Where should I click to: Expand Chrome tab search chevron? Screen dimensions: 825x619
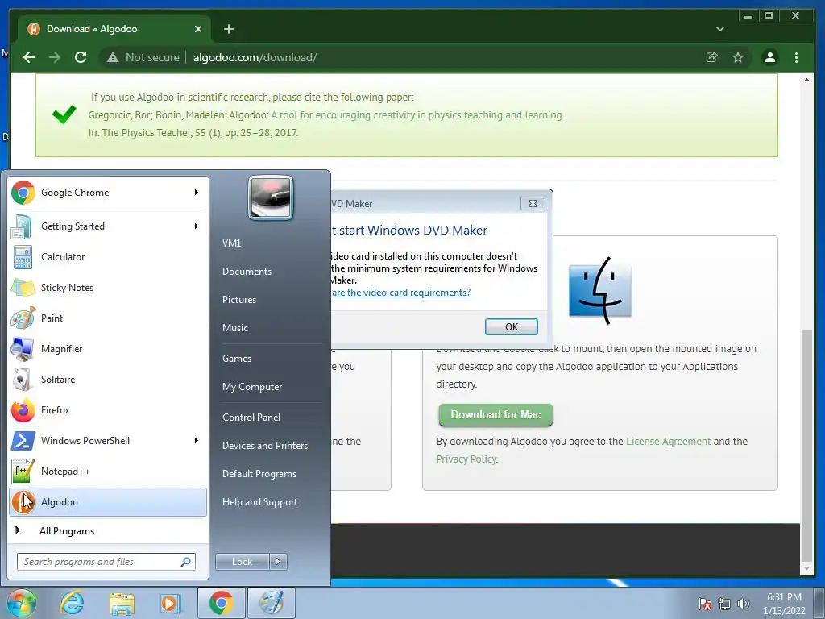point(719,29)
